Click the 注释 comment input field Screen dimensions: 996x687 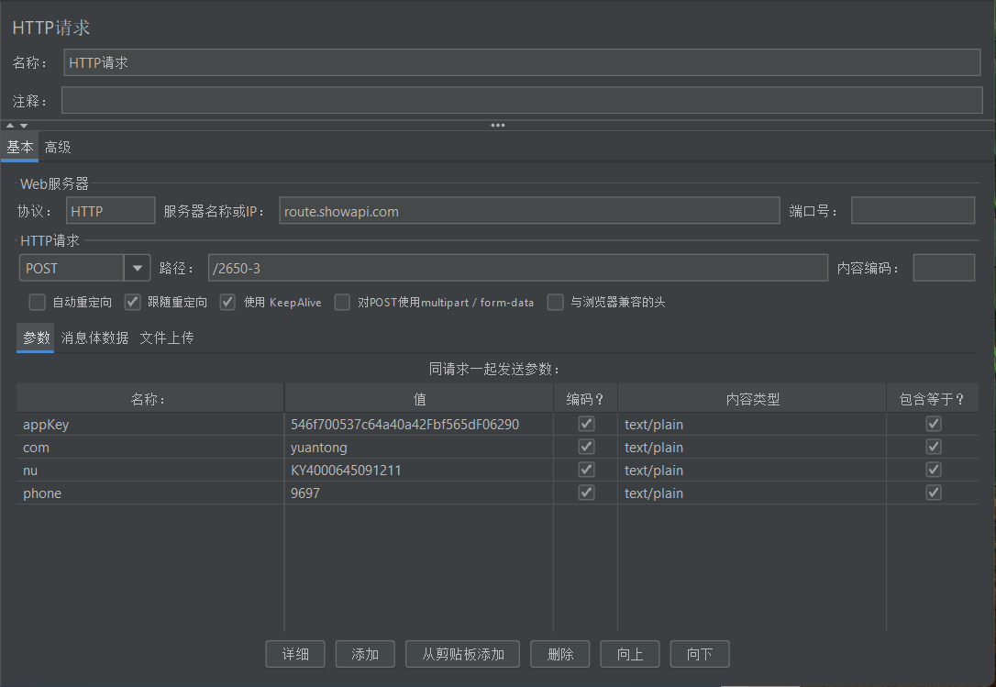(x=522, y=100)
